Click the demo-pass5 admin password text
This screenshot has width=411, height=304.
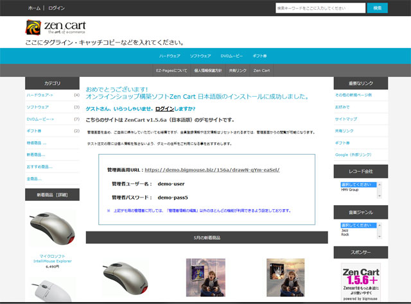pyautogui.click(x=173, y=198)
